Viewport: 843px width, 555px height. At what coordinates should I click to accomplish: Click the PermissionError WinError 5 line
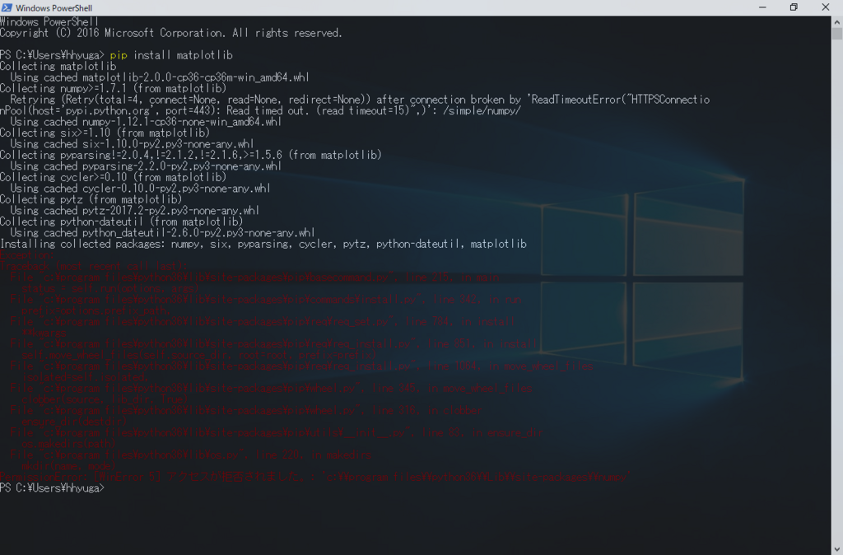[x=316, y=477]
